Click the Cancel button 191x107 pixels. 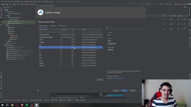[x=133, y=91]
